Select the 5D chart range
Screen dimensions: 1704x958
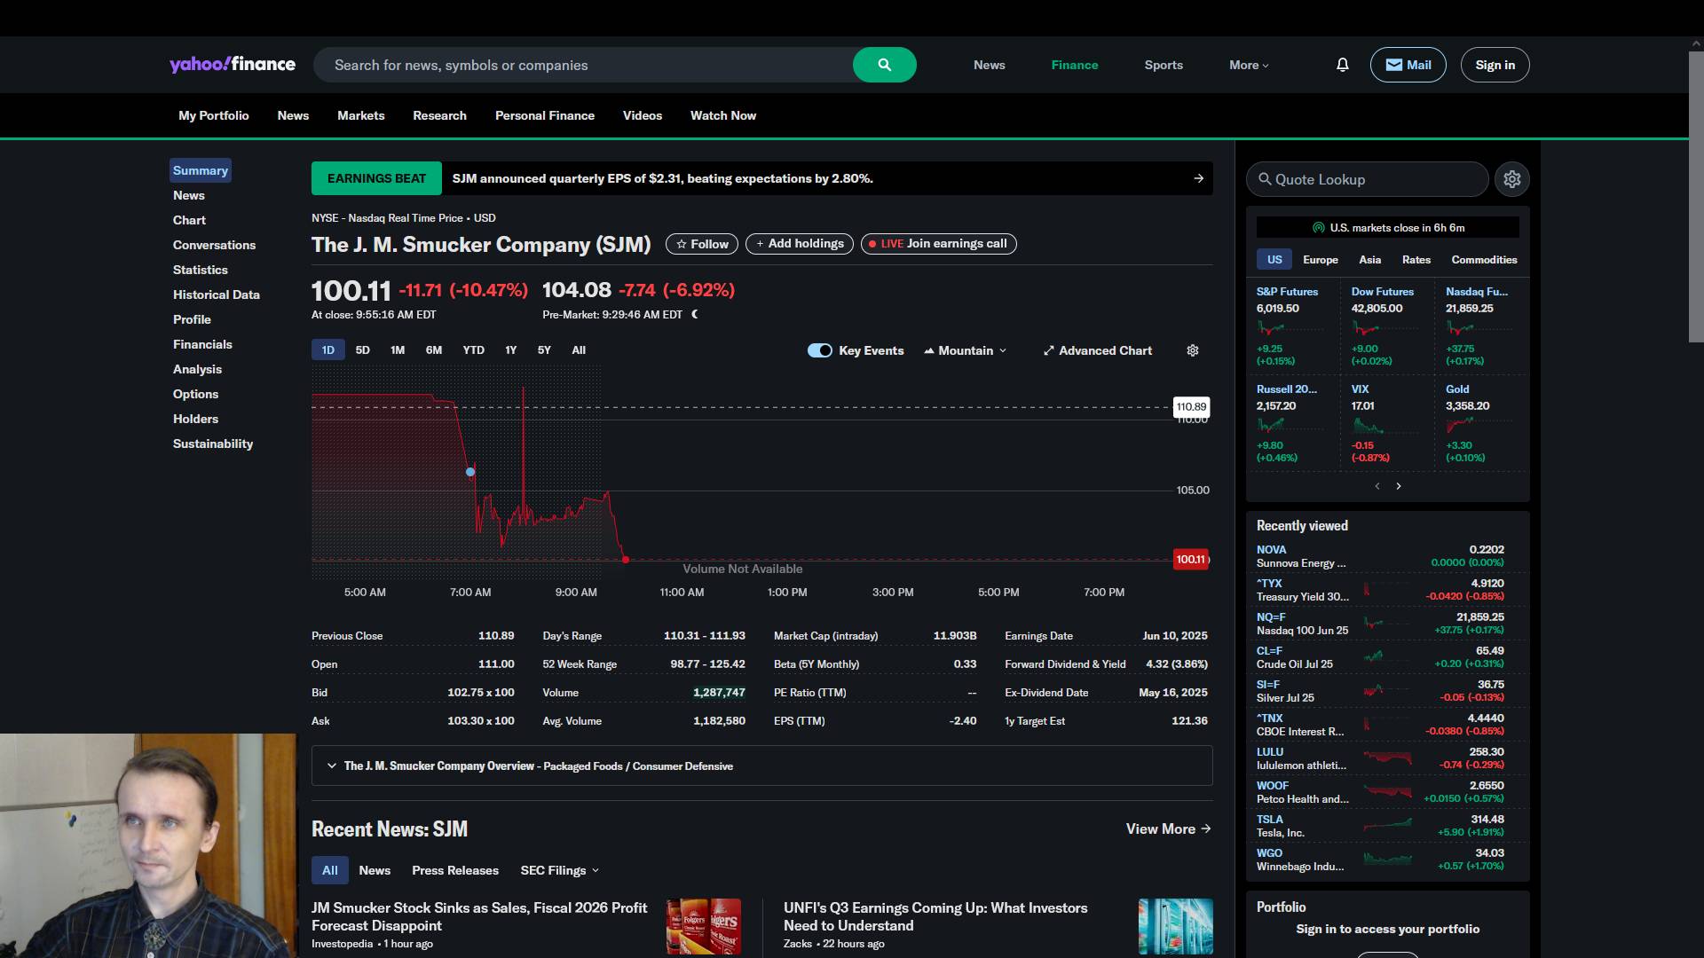click(x=362, y=350)
